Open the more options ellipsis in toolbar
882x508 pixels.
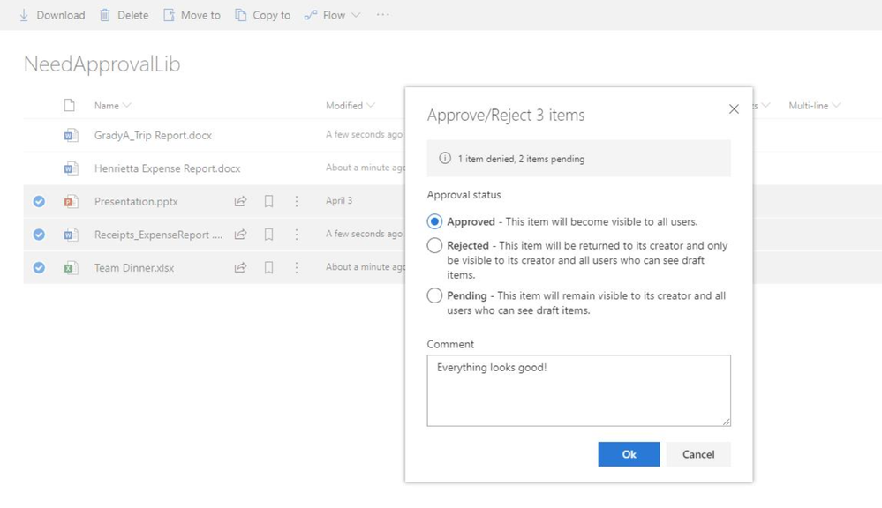tap(383, 15)
